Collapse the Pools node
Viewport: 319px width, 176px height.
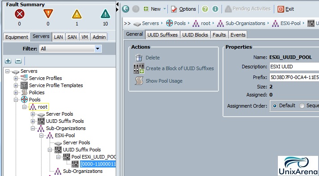click(x=16, y=100)
